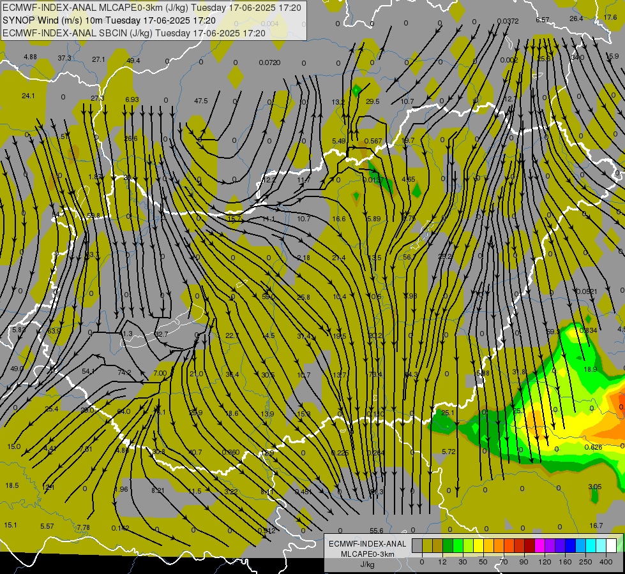Click the map value '0.0372'
The width and height of the screenshot is (625, 574).
point(508,21)
